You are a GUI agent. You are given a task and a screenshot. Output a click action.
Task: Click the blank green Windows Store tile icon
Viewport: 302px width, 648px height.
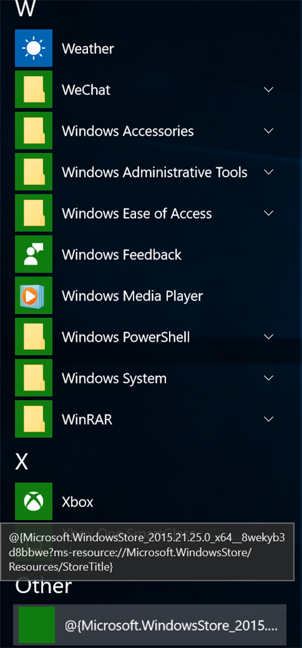coord(37,625)
